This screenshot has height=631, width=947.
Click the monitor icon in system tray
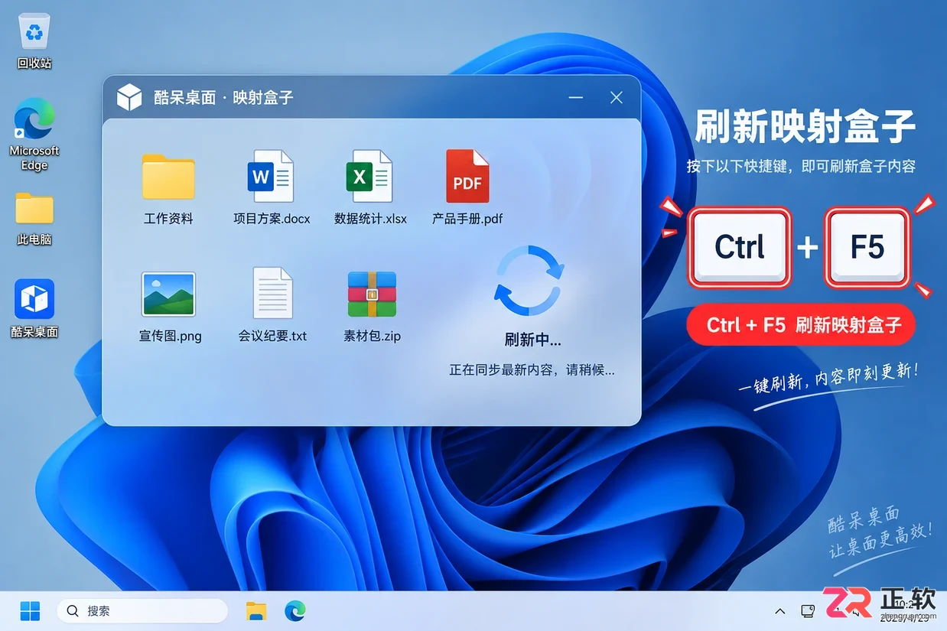(x=807, y=610)
